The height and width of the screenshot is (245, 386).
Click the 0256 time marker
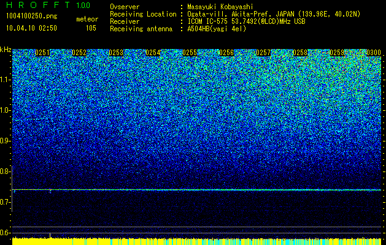pos(226,53)
